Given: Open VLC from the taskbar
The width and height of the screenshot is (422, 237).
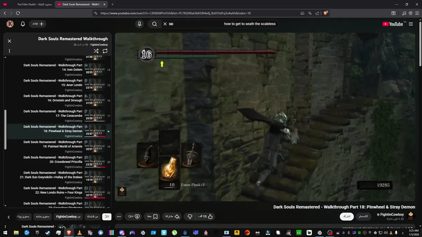Looking at the screenshot, I should (x=79, y=233).
